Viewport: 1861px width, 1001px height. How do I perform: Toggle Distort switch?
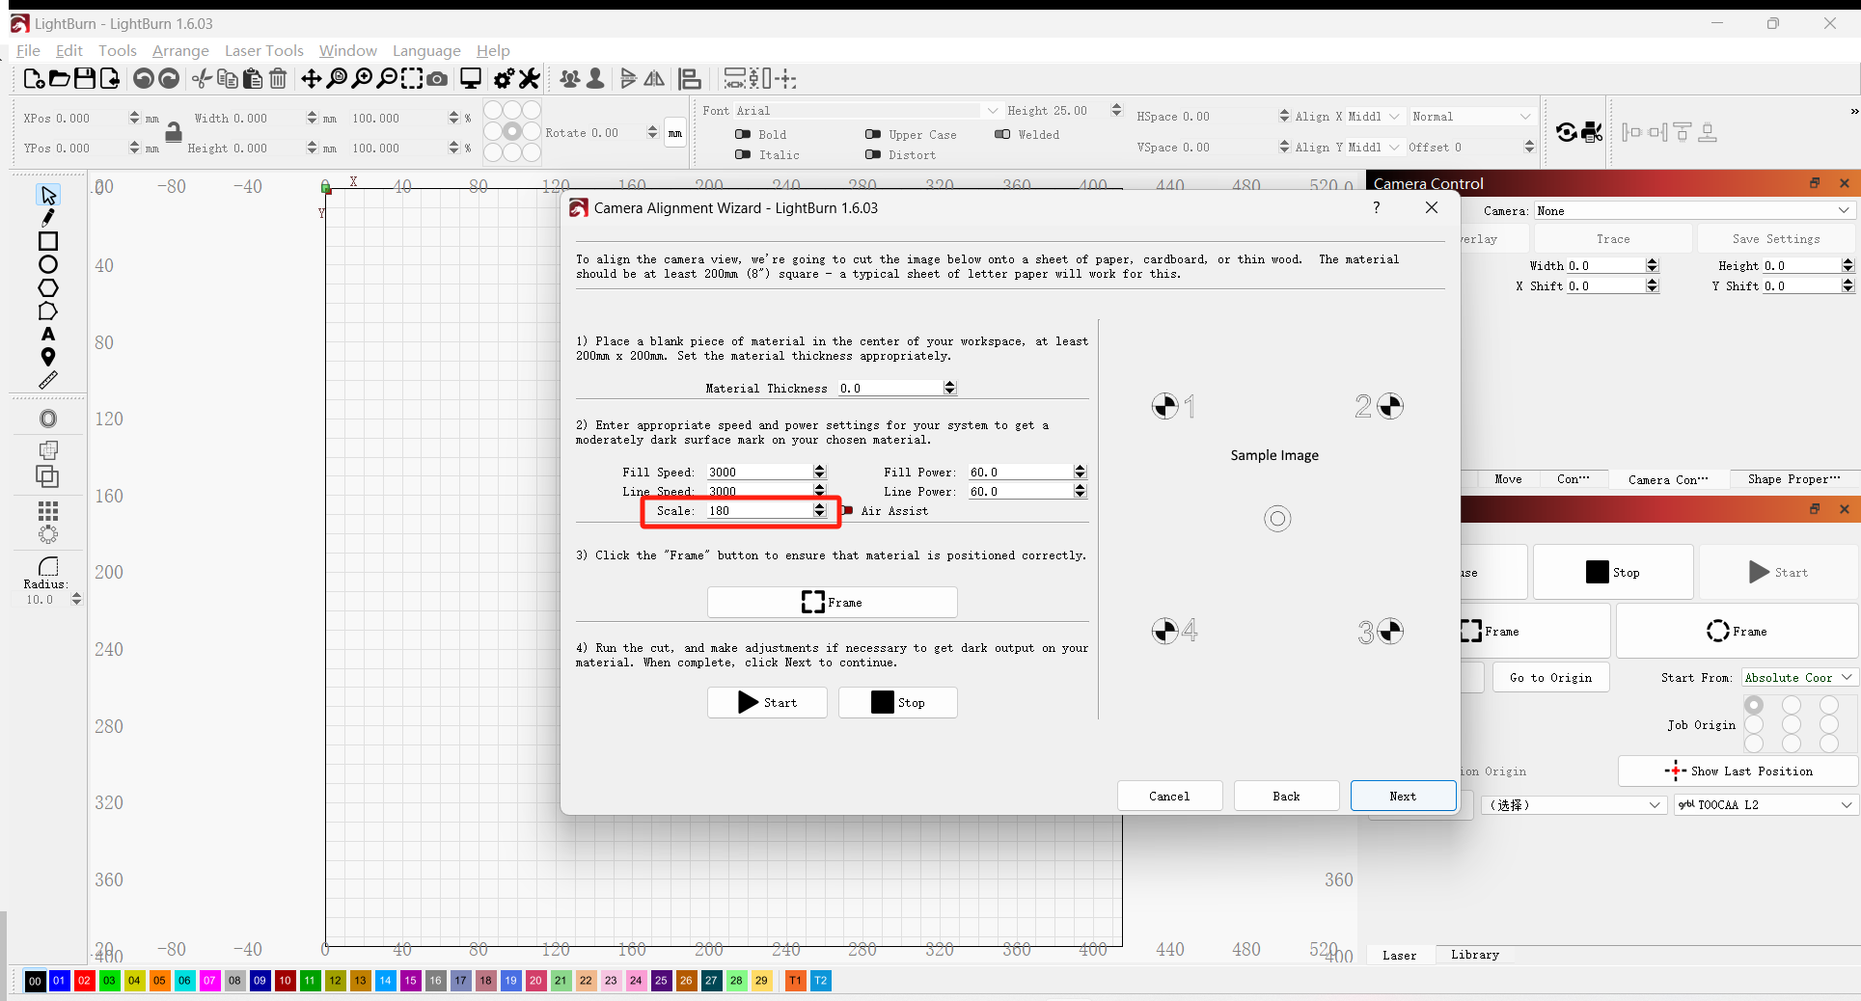(x=873, y=154)
